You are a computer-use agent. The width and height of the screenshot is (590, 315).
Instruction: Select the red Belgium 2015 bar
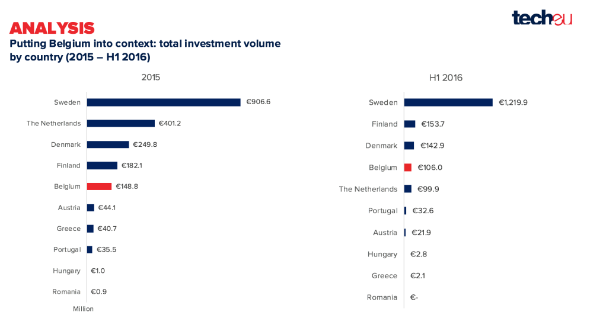99,187
